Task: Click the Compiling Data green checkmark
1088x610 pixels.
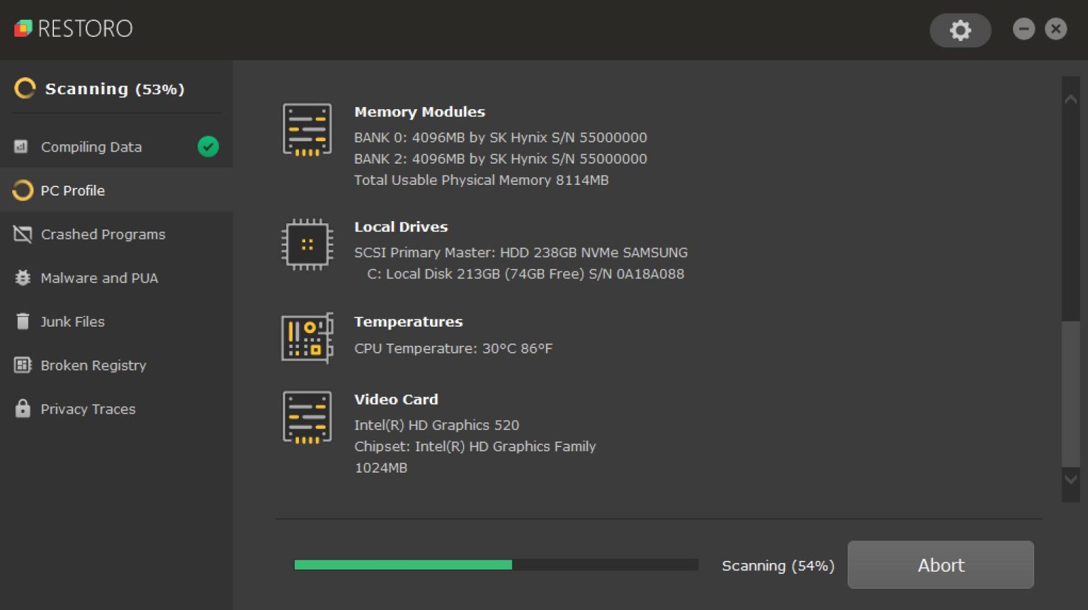Action: point(208,147)
